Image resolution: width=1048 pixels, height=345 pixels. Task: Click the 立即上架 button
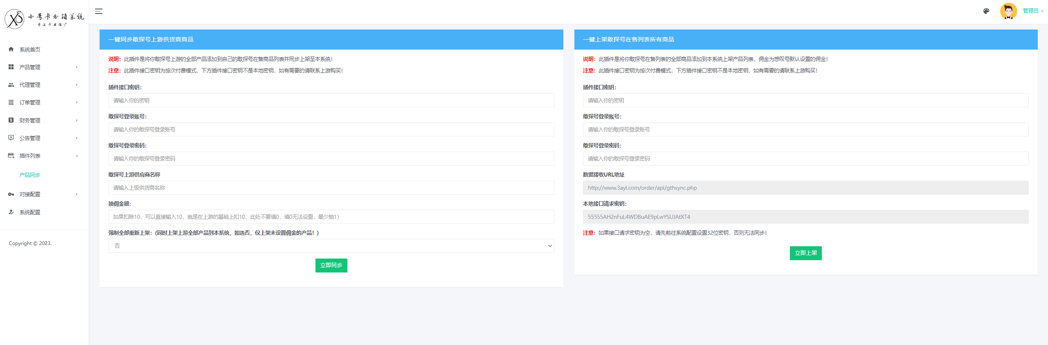tap(805, 253)
